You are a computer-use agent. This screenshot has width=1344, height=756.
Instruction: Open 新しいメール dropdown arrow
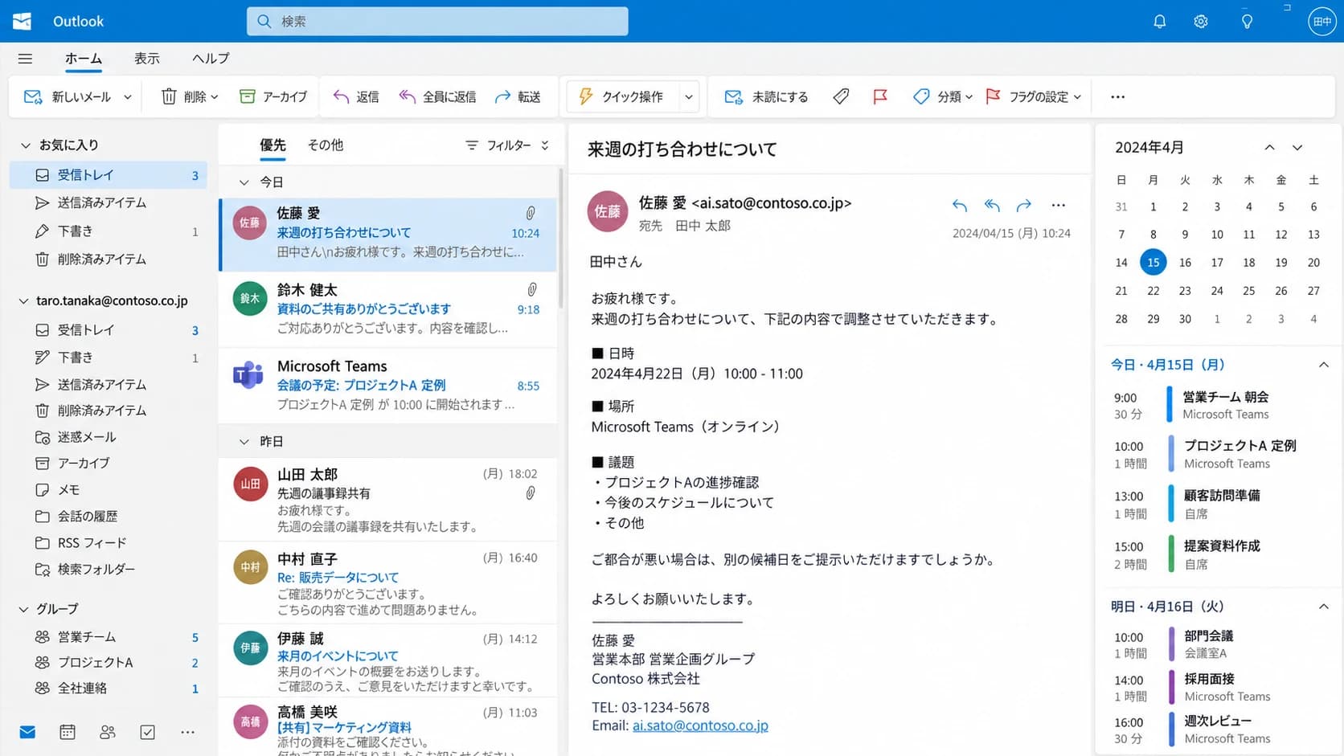pyautogui.click(x=128, y=97)
